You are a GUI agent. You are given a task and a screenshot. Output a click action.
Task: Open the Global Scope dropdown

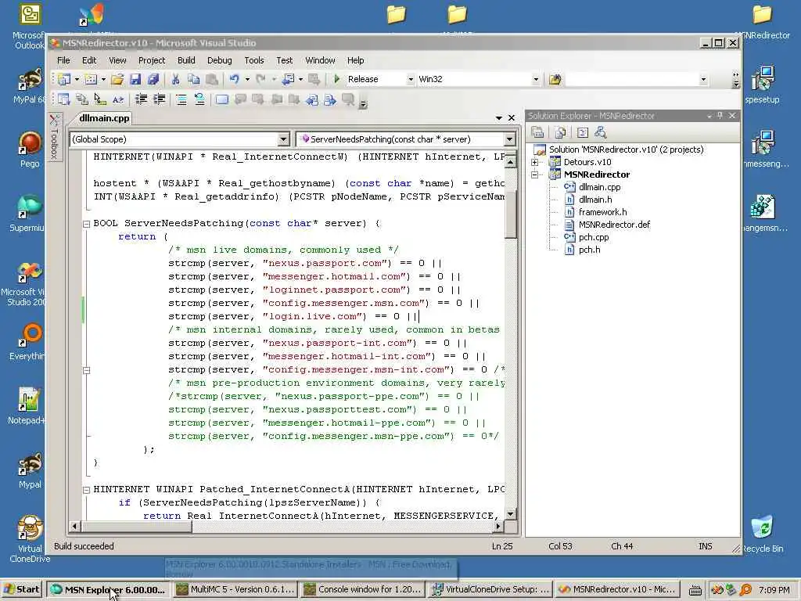283,139
